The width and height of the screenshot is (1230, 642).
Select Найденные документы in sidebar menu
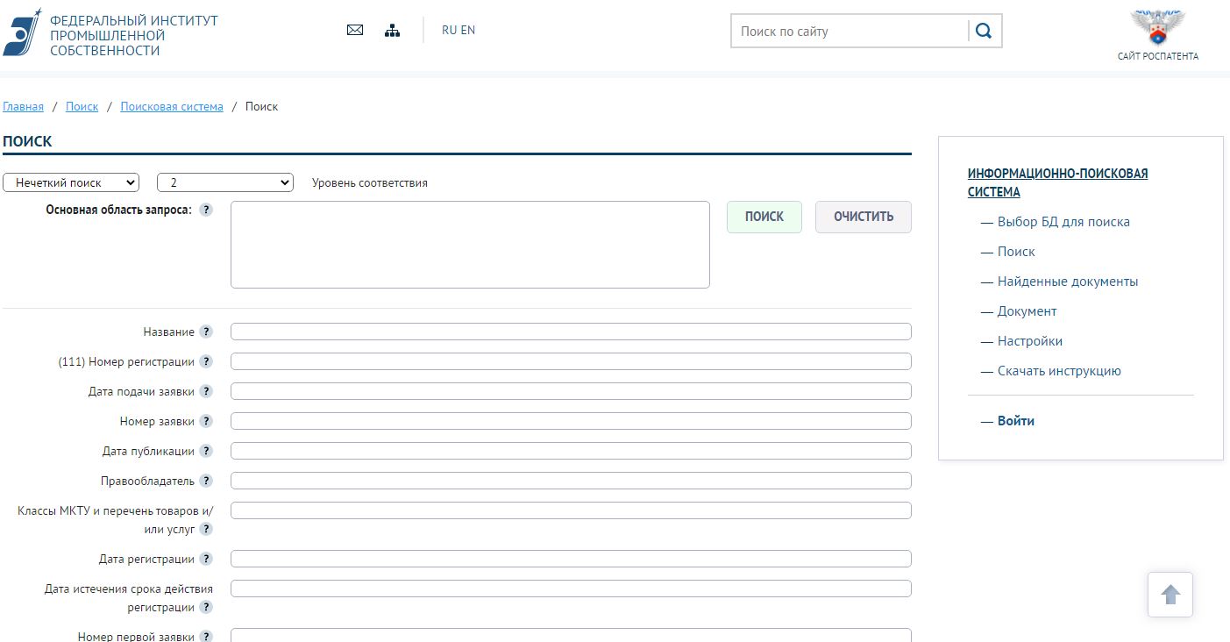tap(1067, 282)
